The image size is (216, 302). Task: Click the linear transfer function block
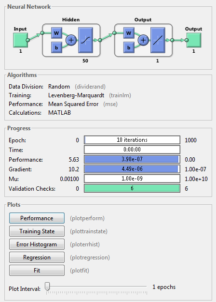coord(158,40)
